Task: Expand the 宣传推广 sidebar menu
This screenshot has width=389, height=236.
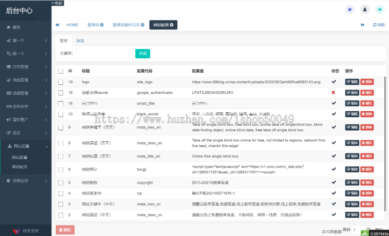Action: point(26,120)
